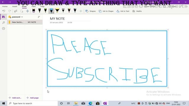Select the text cursor tool
Viewport: 189px width, 106px height.
tap(16, 11)
